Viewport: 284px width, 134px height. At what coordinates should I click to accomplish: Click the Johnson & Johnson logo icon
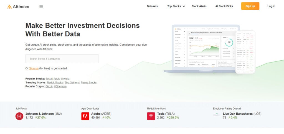click(x=19, y=116)
